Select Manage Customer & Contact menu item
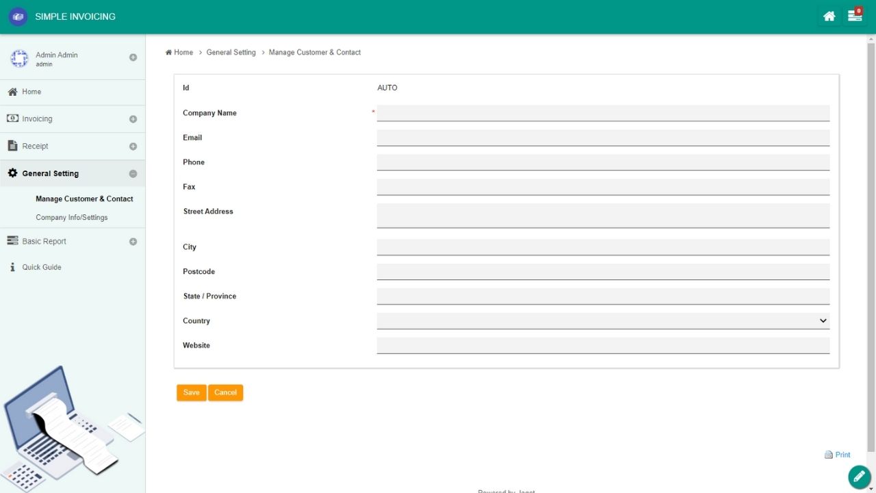876x493 pixels. click(84, 199)
